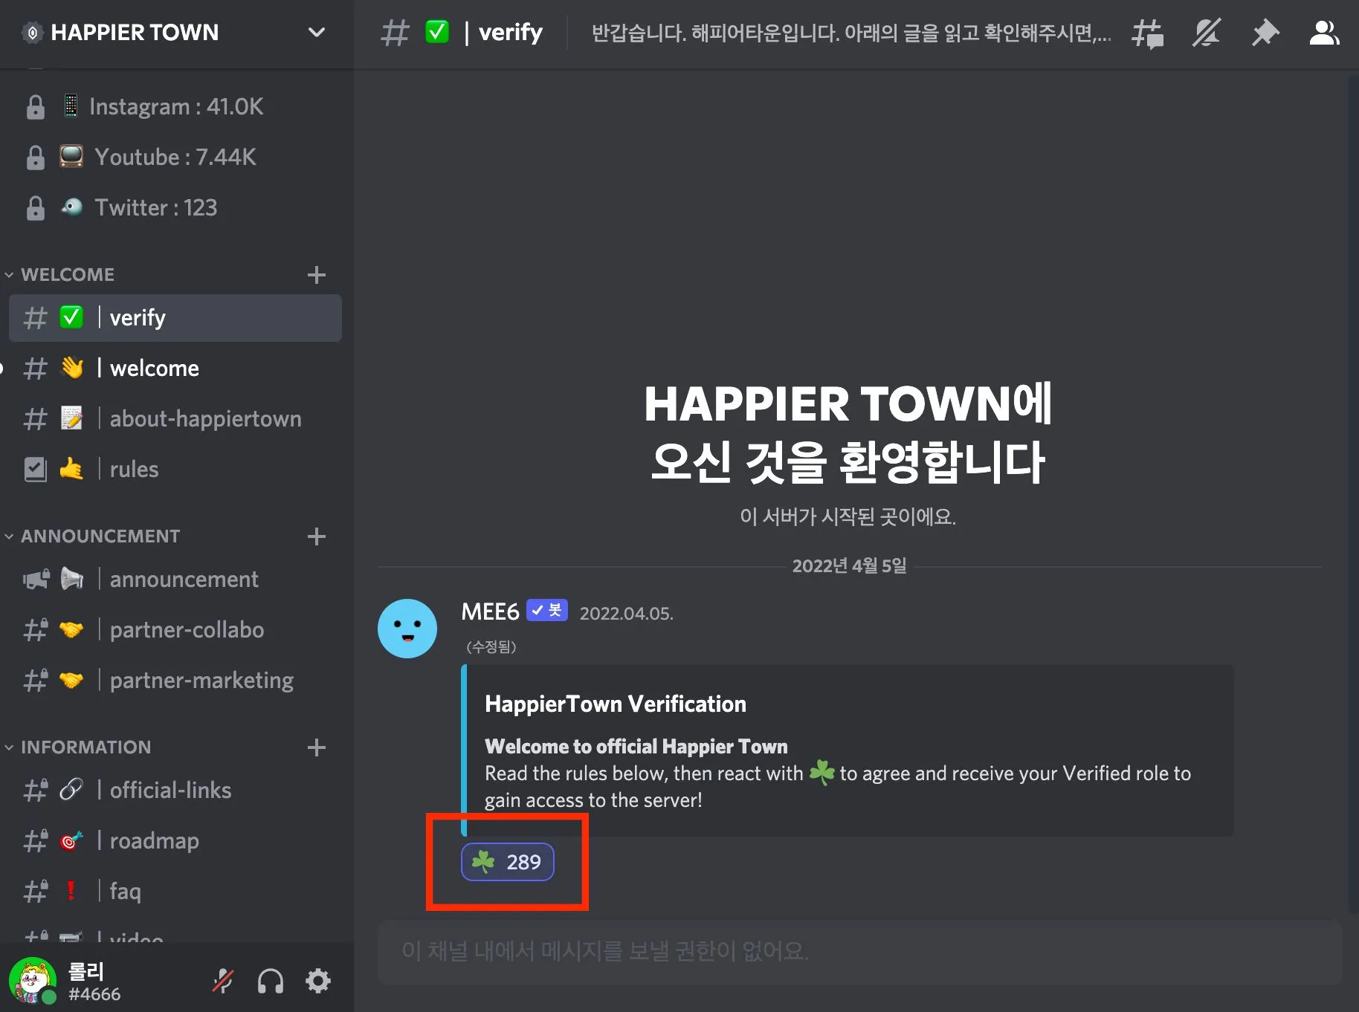Screen dimensions: 1359x1012
Task: Open user settings gear icon
Action: point(318,981)
